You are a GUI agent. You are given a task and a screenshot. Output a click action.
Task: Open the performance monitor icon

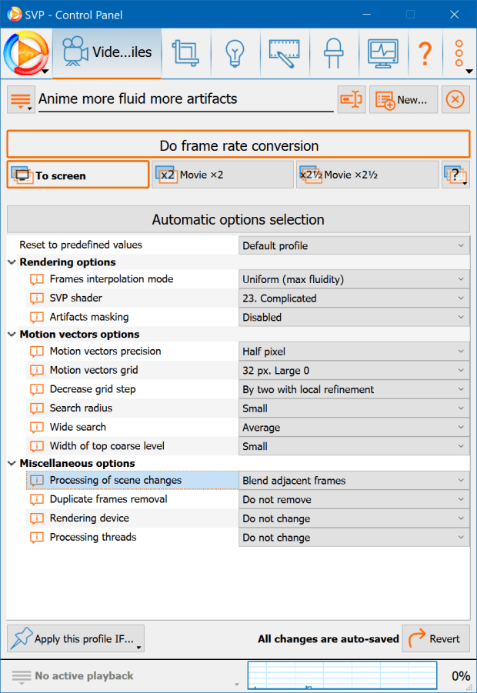pos(382,52)
